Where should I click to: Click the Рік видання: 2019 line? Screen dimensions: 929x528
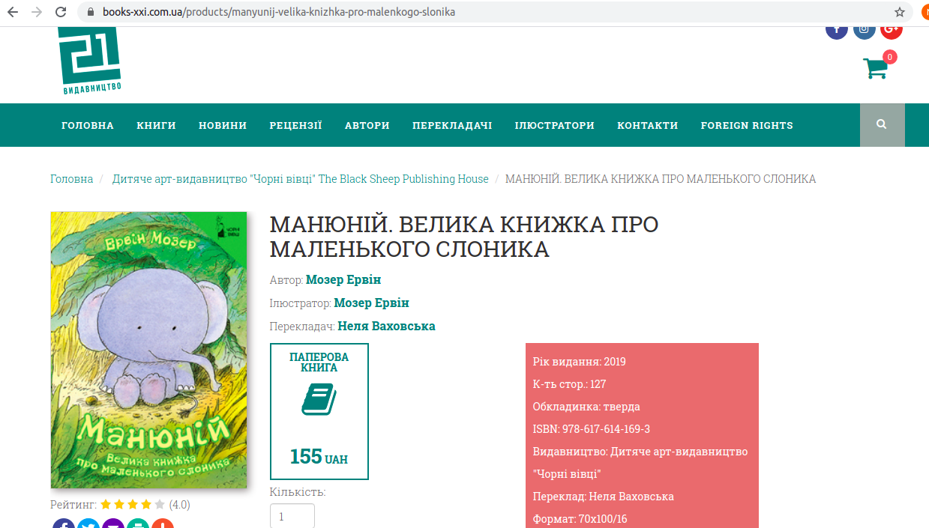click(580, 362)
